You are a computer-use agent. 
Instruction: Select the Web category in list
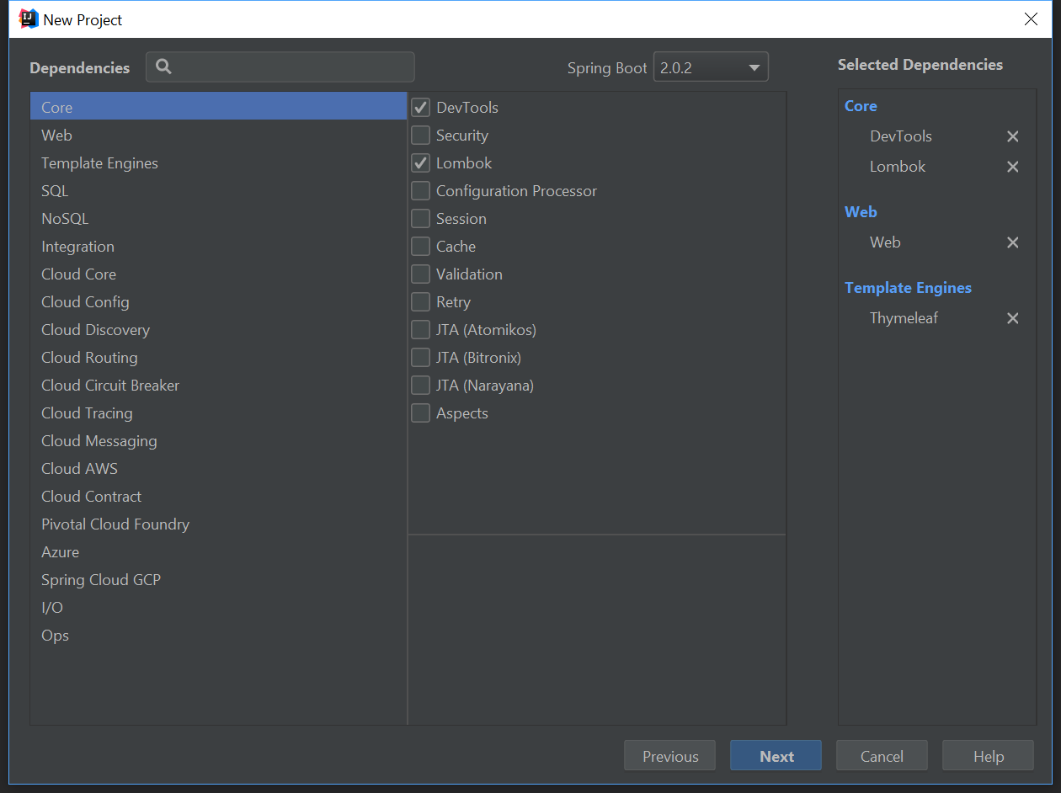click(218, 136)
